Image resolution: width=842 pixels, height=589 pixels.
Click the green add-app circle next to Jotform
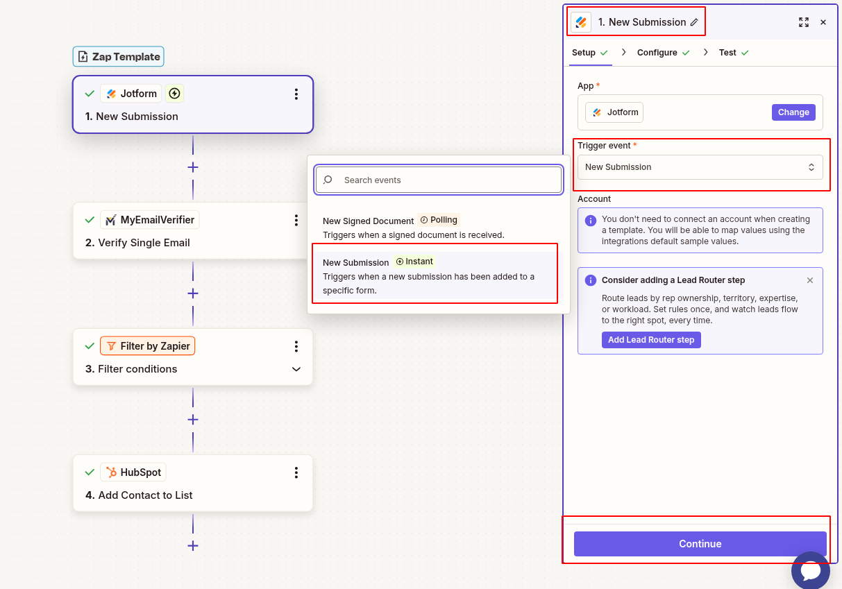point(174,93)
